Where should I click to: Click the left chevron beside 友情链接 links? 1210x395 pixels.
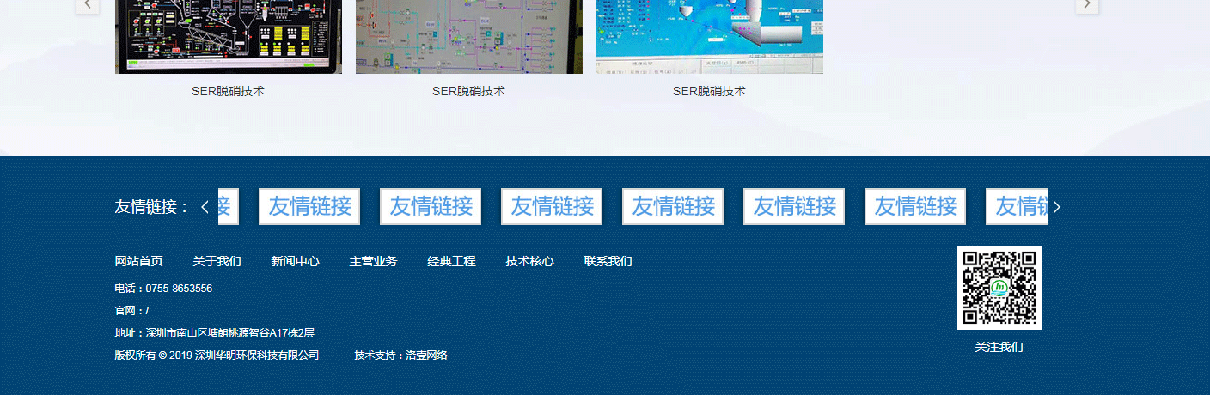[205, 207]
